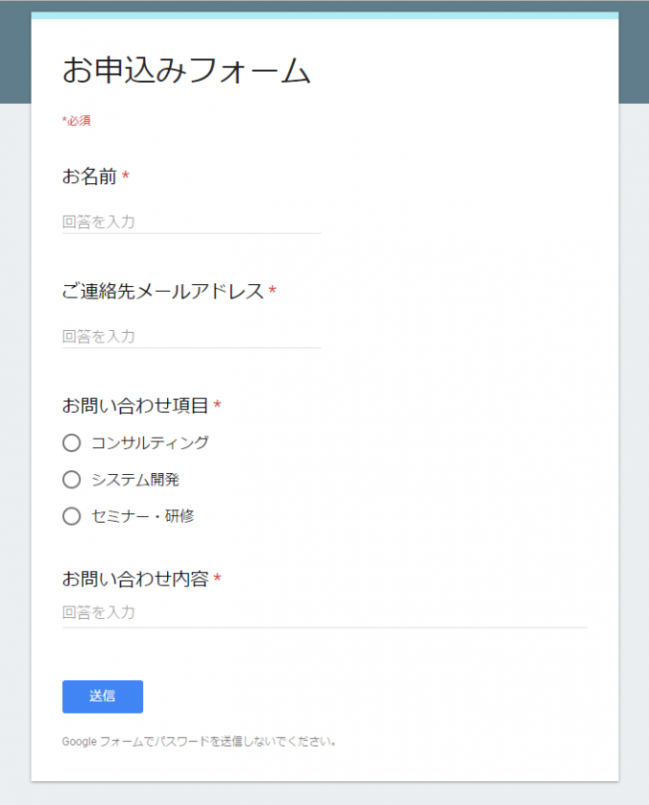
Task: Select the セミナー・研修 radio button
Action: tap(72, 516)
